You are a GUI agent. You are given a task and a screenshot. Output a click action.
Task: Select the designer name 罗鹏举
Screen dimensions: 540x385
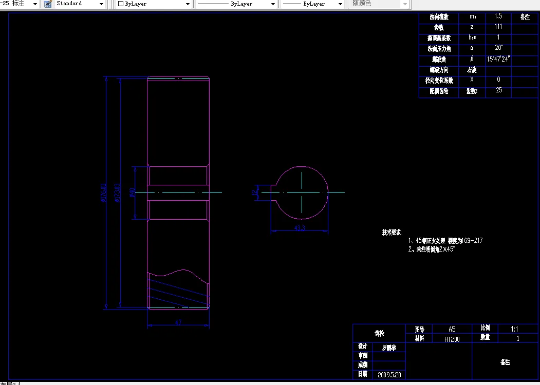pyautogui.click(x=389, y=348)
